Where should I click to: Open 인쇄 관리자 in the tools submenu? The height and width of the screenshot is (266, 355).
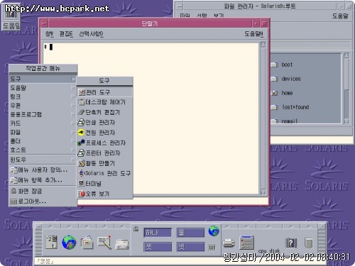(104, 123)
